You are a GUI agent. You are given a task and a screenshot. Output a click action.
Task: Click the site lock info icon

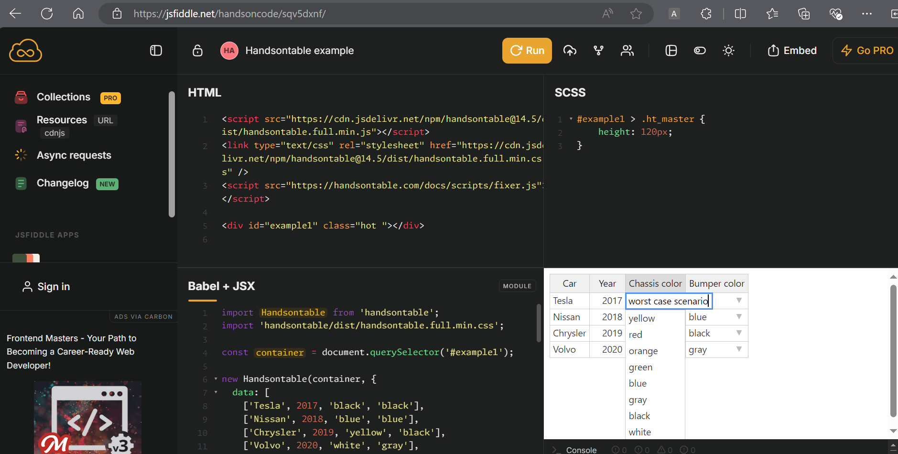pyautogui.click(x=117, y=13)
